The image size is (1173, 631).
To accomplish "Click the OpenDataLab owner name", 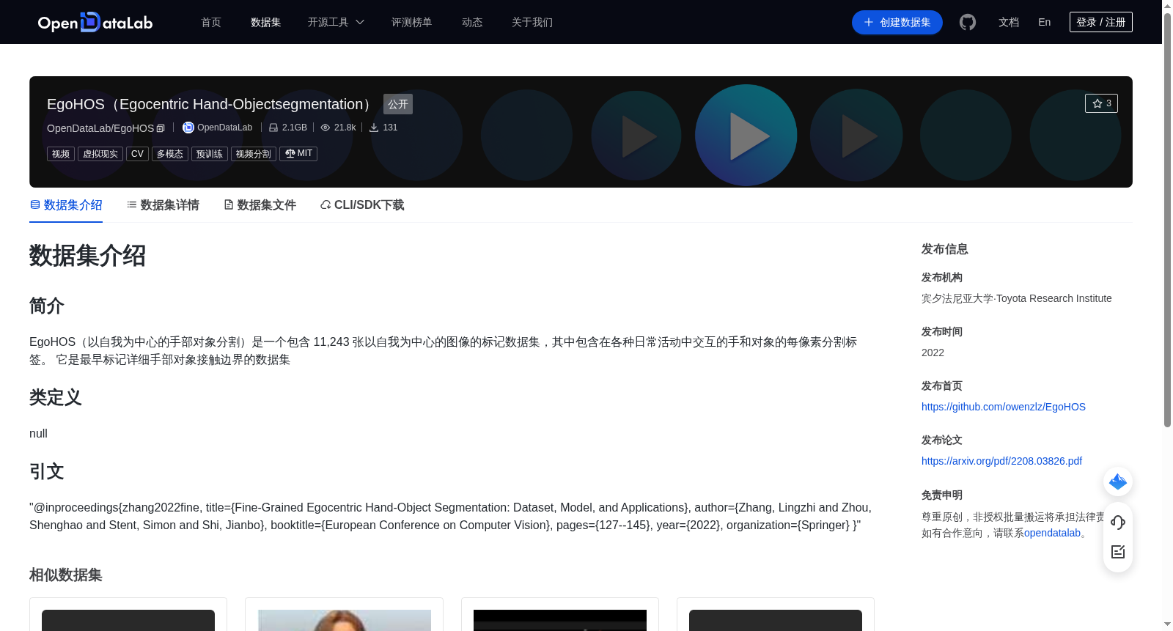I will [x=224, y=128].
